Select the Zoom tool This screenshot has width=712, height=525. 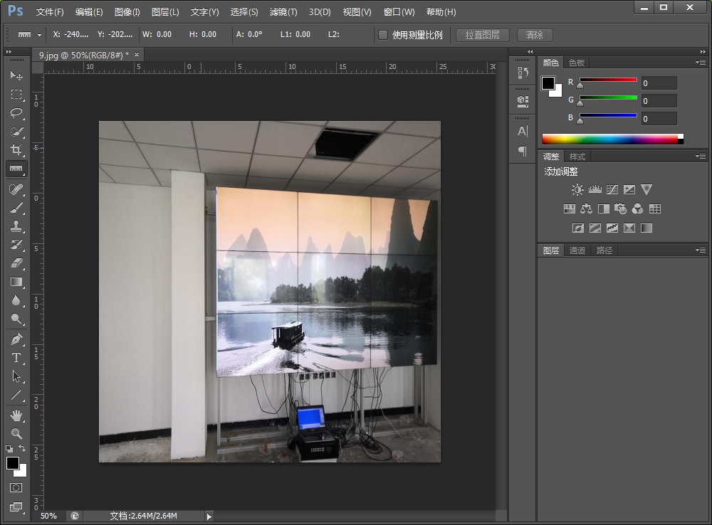pos(16,433)
